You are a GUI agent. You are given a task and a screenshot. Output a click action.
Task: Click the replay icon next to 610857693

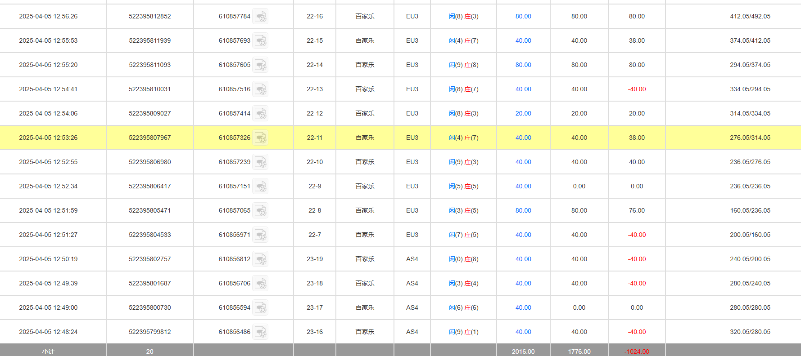(x=260, y=41)
